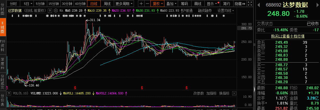Open 复权 adjustment dropdown
Image resolution: width=320 pixels, height=110 pixels.
pos(158,3)
